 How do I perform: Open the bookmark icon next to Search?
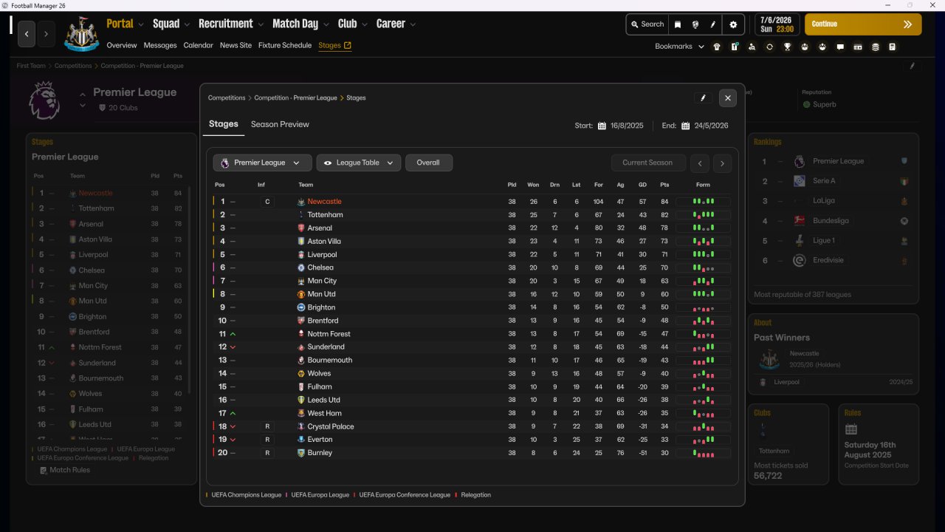tap(678, 24)
